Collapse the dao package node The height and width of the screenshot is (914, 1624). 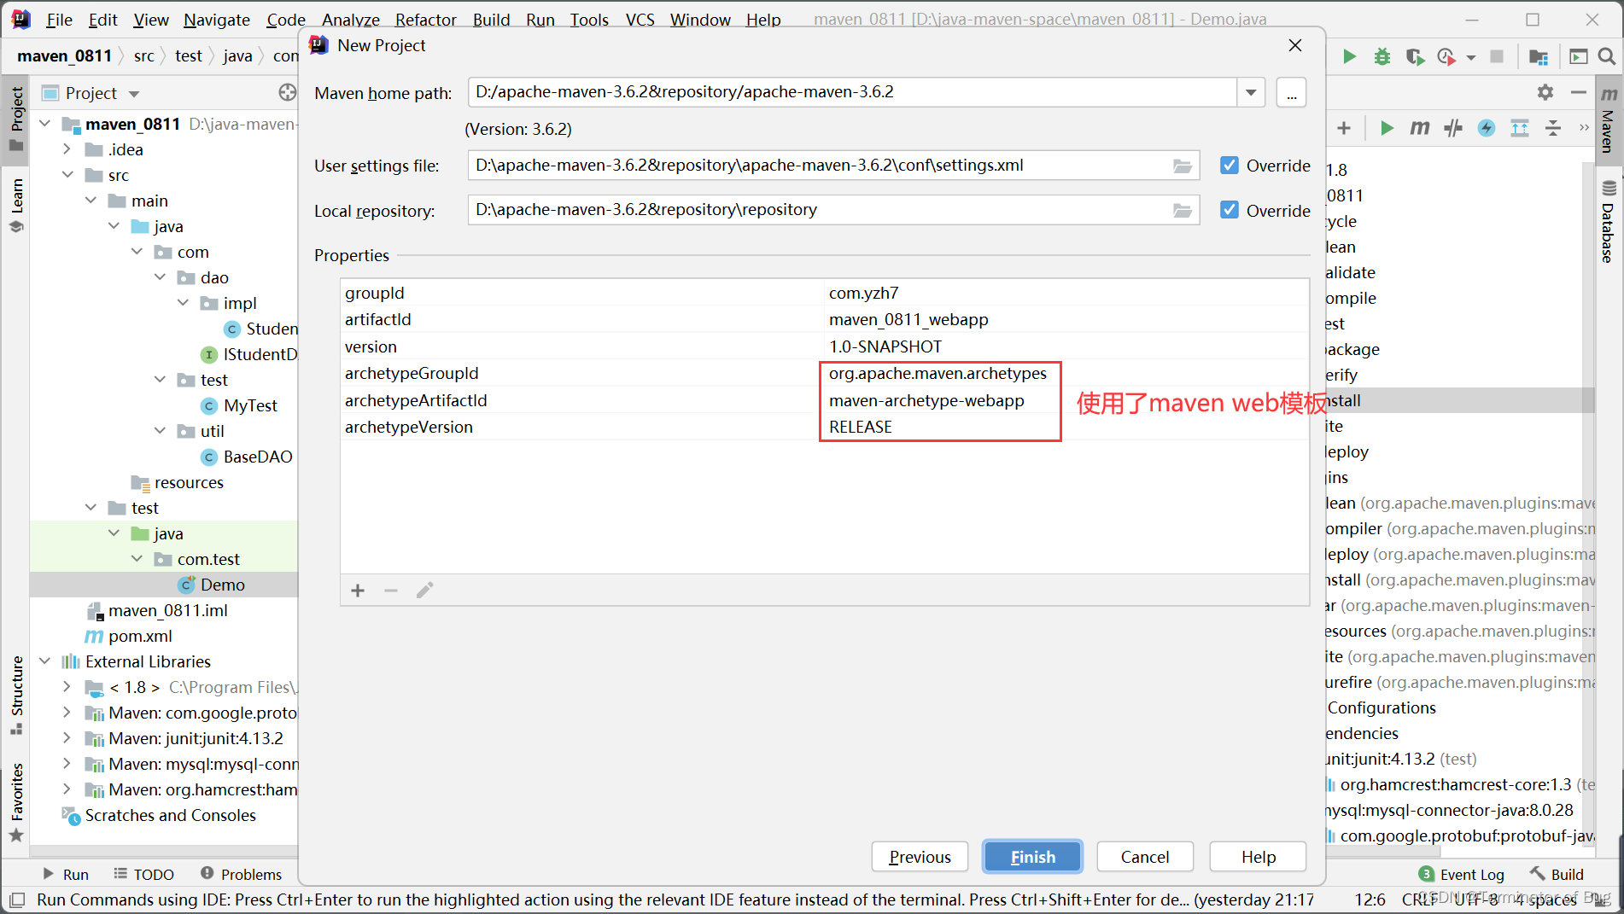point(160,277)
